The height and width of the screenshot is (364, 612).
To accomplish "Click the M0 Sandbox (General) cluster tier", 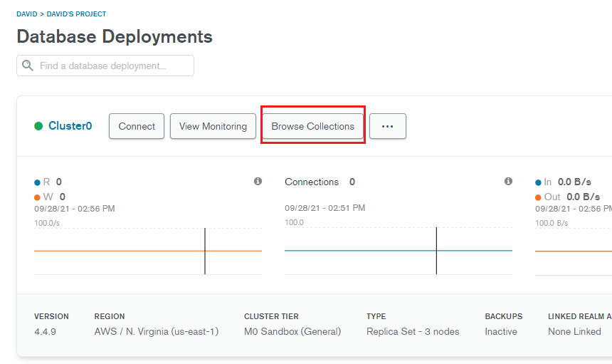I will point(292,331).
